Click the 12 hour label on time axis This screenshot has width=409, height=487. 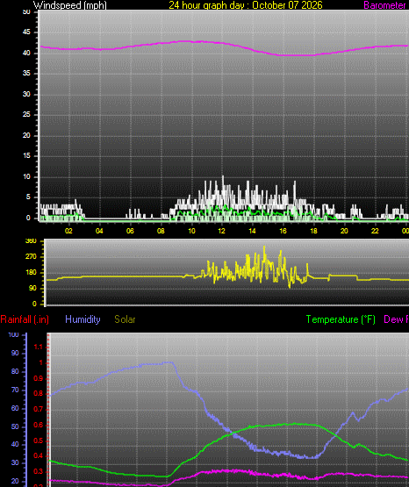click(x=221, y=231)
